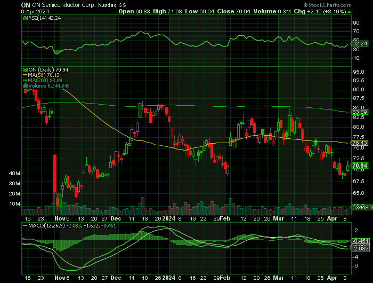This screenshot has width=373, height=283.
Task: Click the Nov label on price date axis
Action: coord(60,218)
